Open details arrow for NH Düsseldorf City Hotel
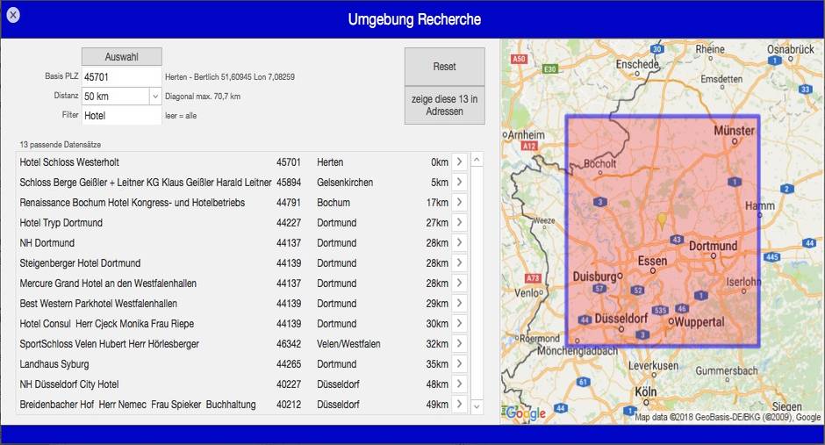This screenshot has height=445, width=825. (459, 384)
